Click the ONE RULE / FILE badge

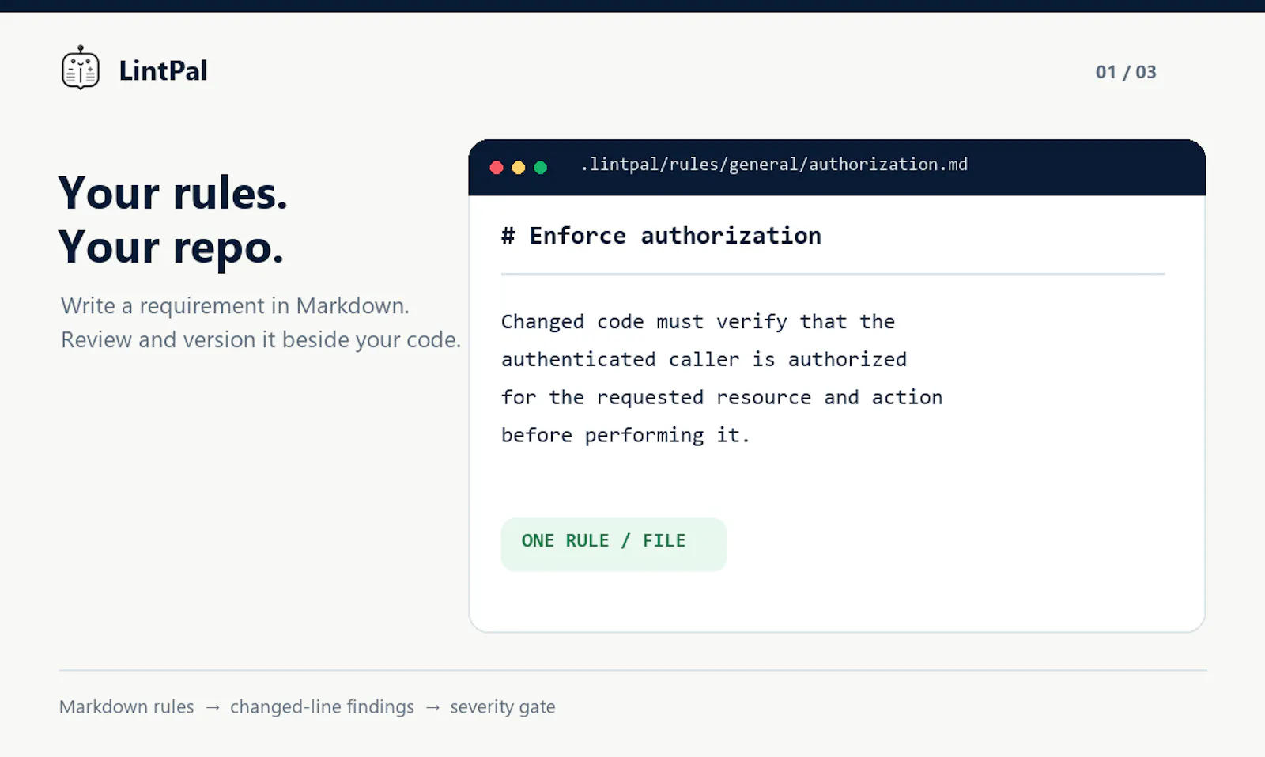(614, 544)
